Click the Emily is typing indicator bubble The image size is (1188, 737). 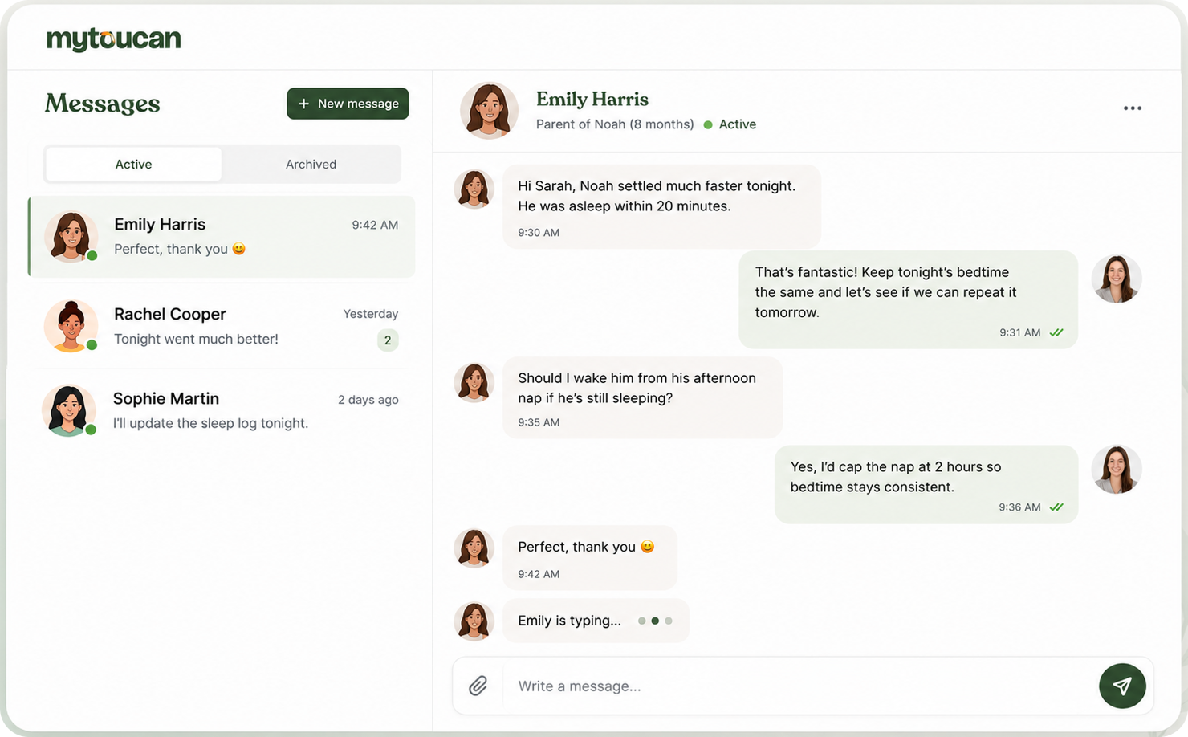[596, 621]
